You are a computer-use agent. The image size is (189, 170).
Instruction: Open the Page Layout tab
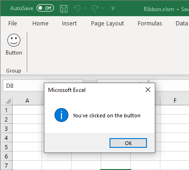point(107,24)
